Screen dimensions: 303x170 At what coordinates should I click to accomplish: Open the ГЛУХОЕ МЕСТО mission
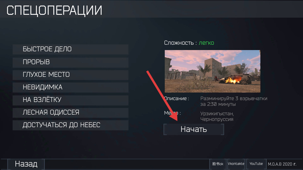pyautogui.click(x=70, y=75)
